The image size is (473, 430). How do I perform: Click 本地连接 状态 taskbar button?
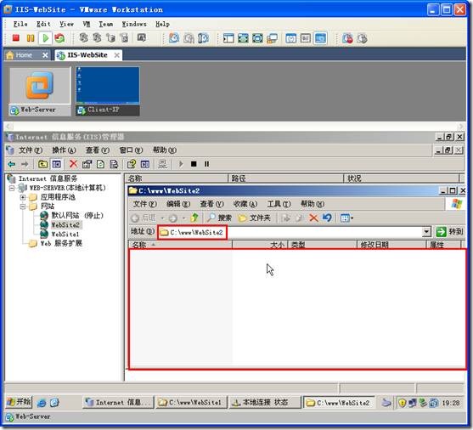point(265,402)
